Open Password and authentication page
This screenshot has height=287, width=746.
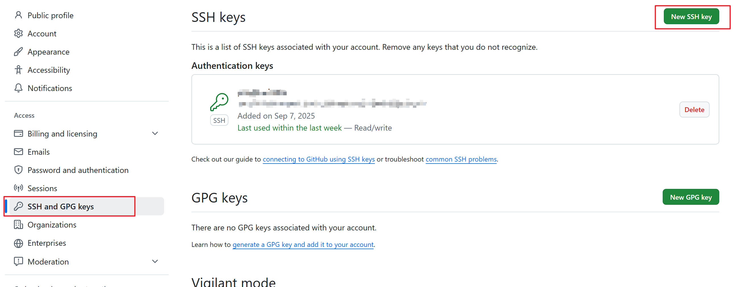[78, 170]
